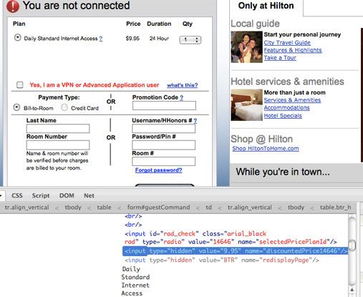
Task: Switch to the Only at Hilton tab
Action: (266, 6)
